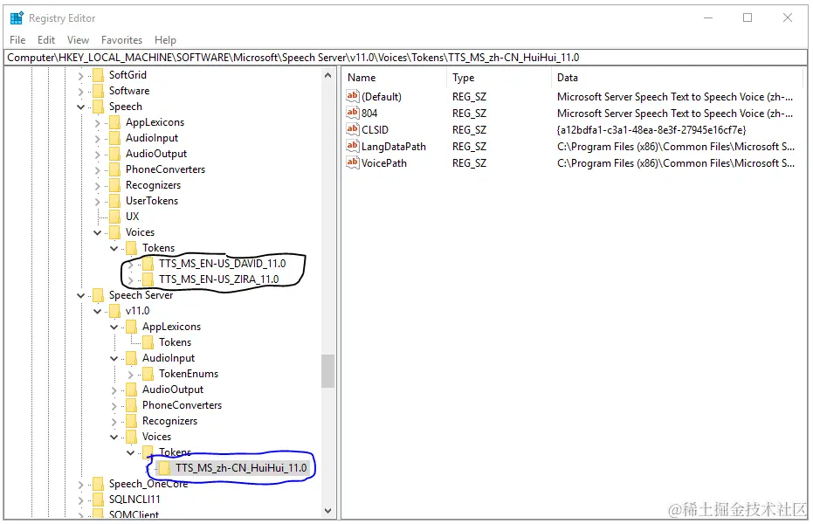Select the LangDataPath value name
Image resolution: width=813 pixels, height=524 pixels.
[394, 147]
